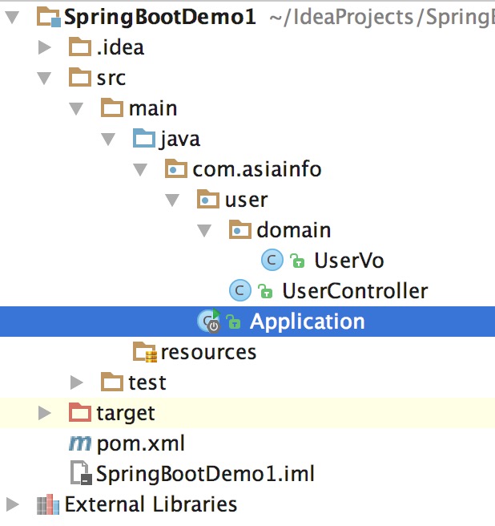495x526 pixels.
Task: Click the class icon next to UserController
Action: pyautogui.click(x=239, y=290)
